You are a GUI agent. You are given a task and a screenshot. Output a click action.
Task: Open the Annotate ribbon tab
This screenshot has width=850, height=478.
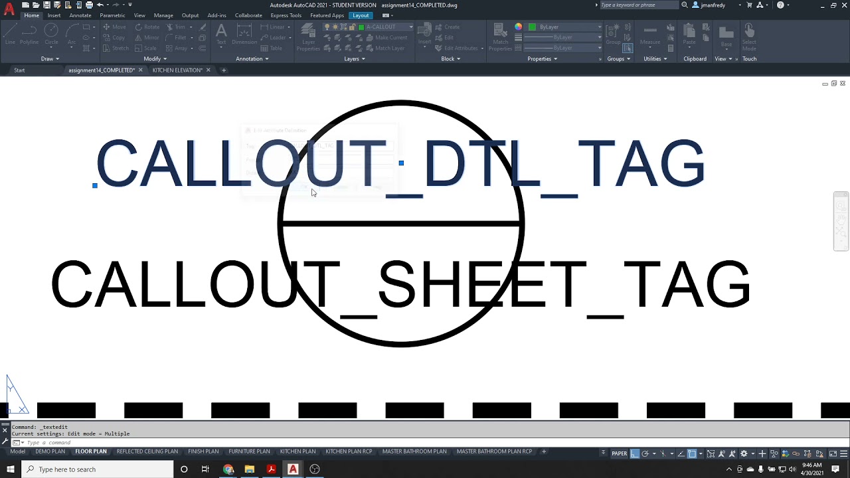pyautogui.click(x=80, y=15)
